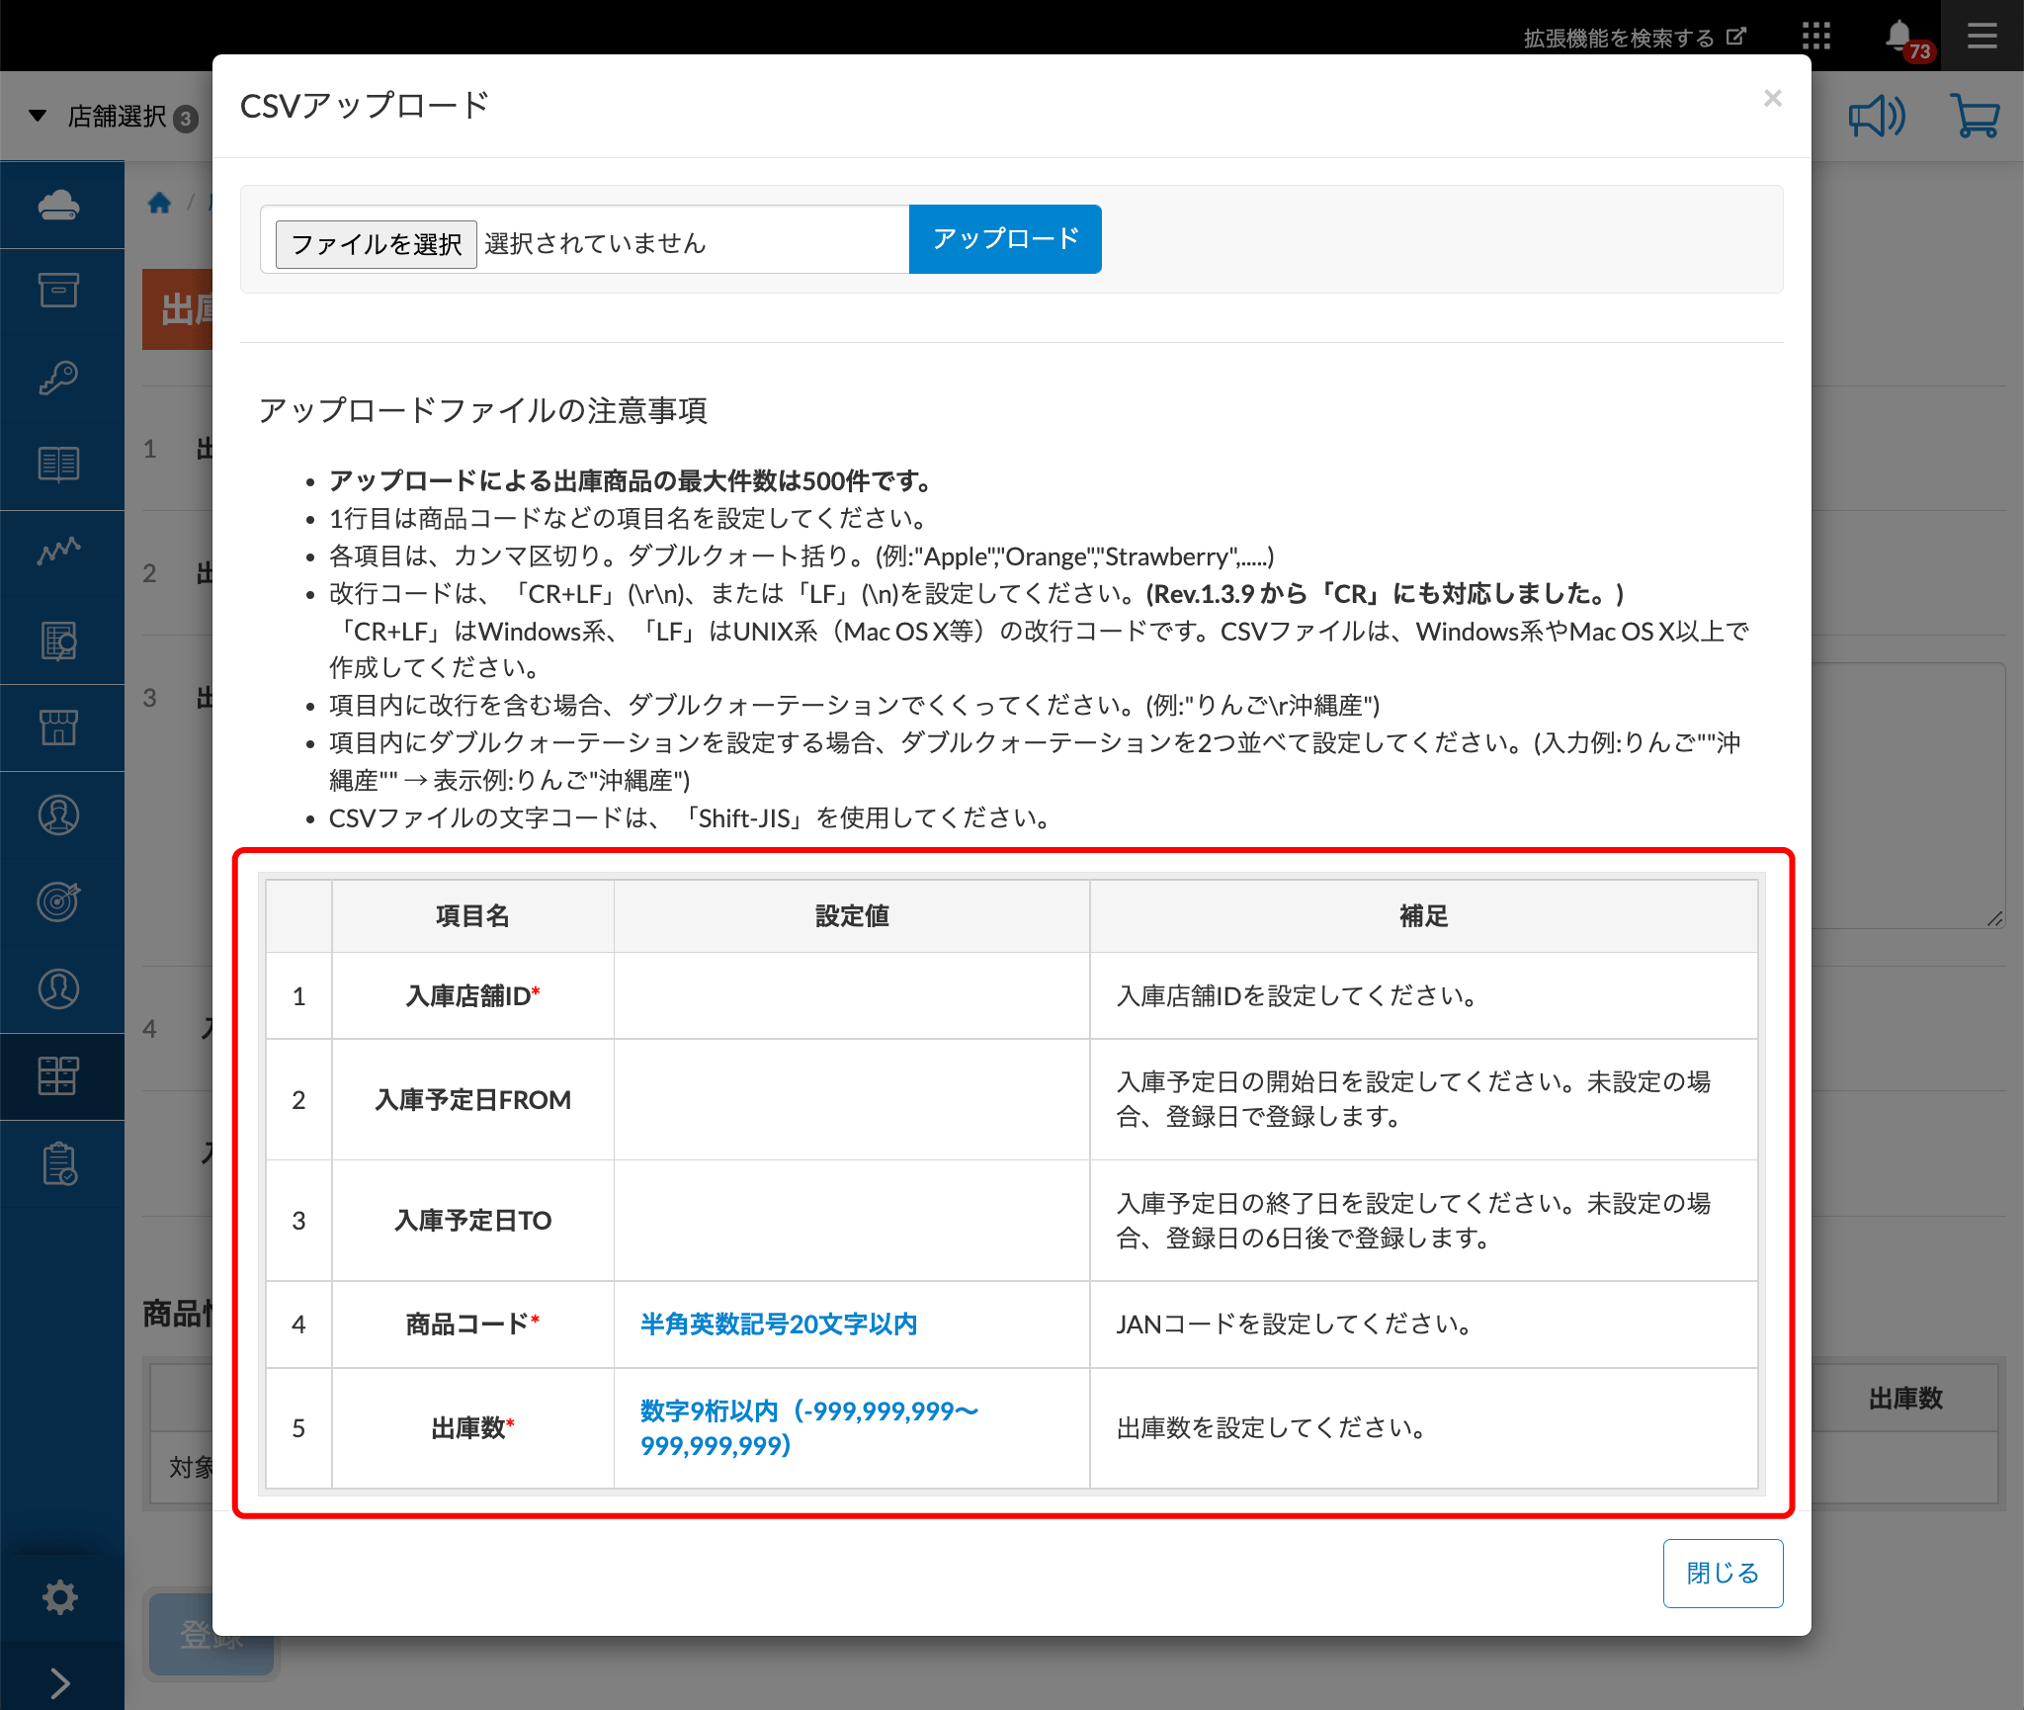The image size is (2024, 1710).
Task: Expand the sidebar with the chevron arrow
Action: [59, 1682]
